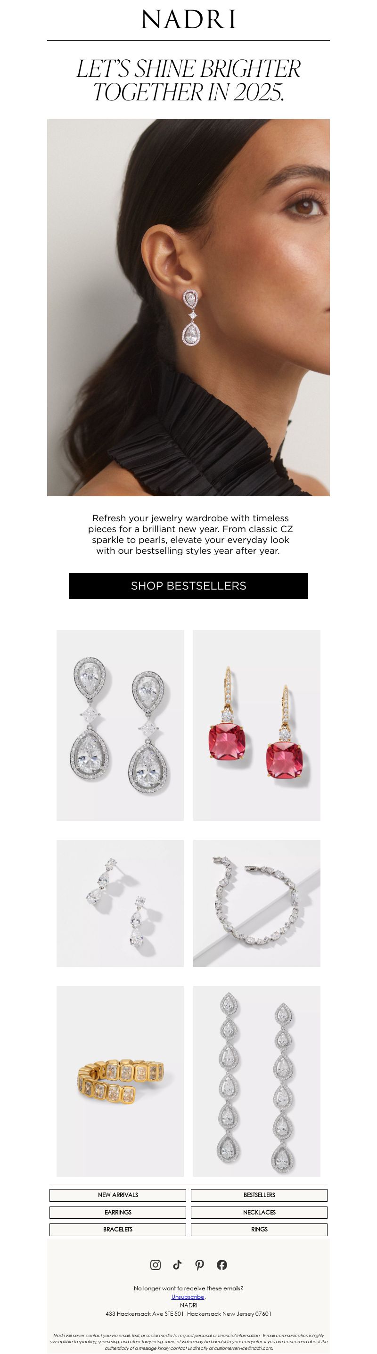Click the Shop Bestsellers black button
377x1354 pixels.
188,585
